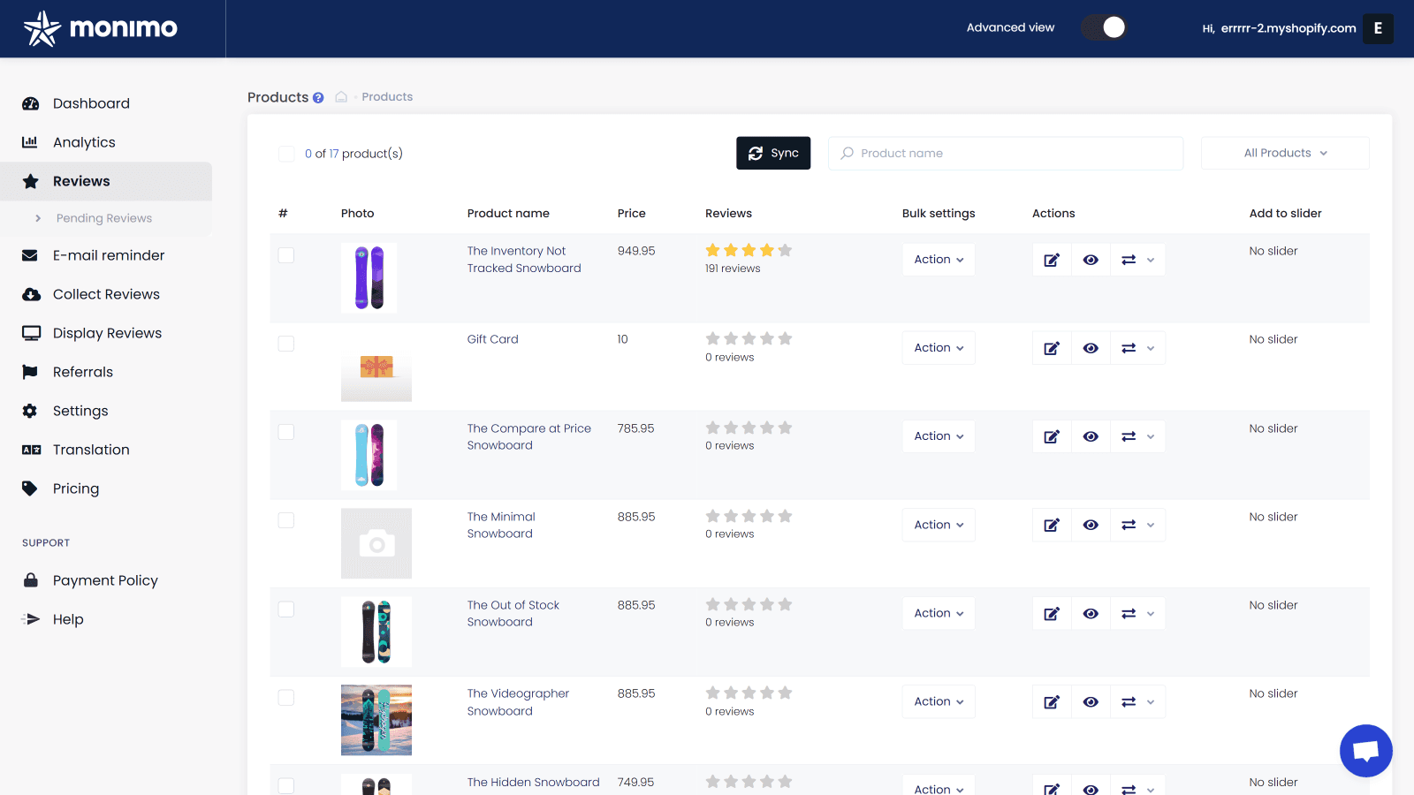
Task: Expand the transfer chevron on The Out of Stock Snowboard
Action: tap(1150, 613)
